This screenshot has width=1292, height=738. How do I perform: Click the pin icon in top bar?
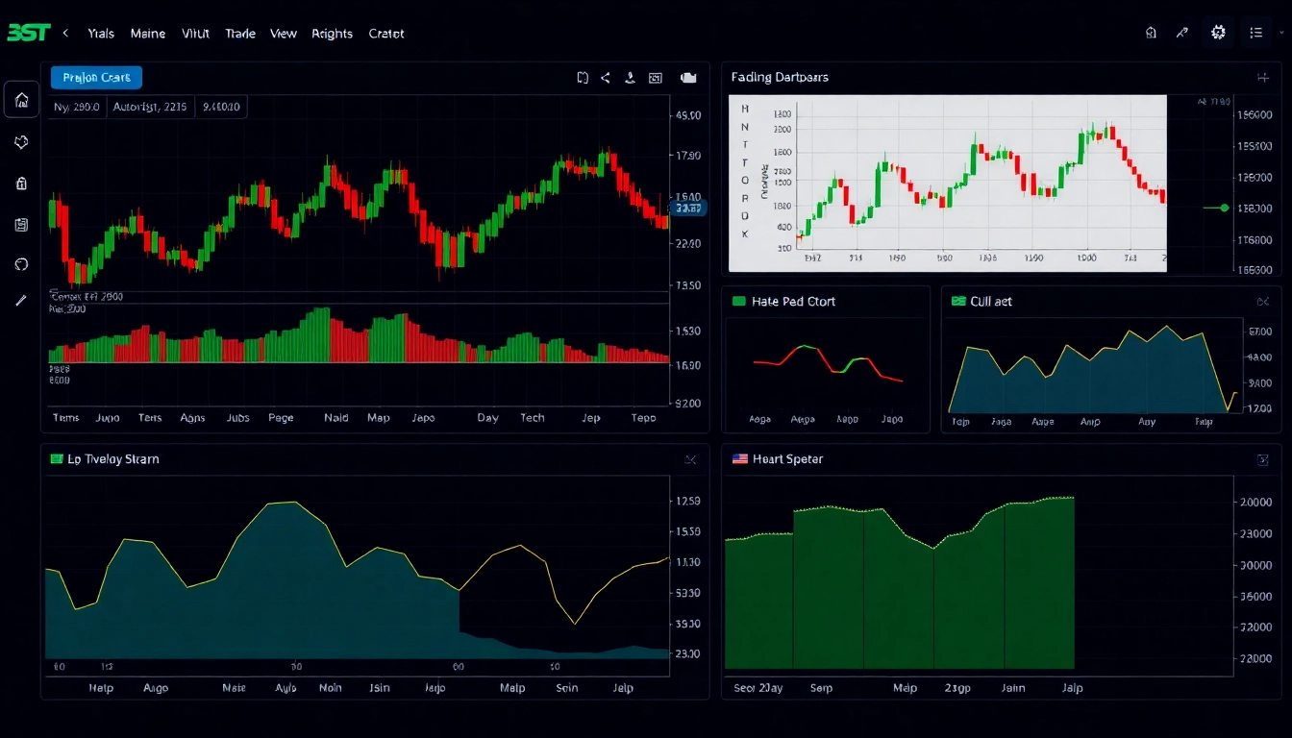(1181, 33)
